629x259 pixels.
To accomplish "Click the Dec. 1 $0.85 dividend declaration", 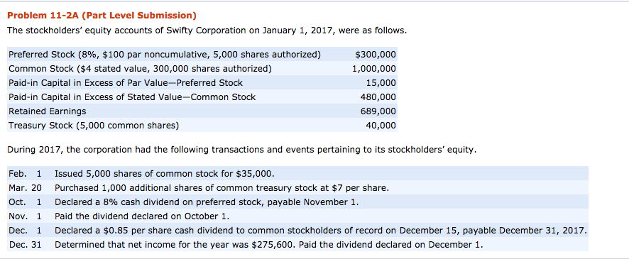I will pos(321,231).
